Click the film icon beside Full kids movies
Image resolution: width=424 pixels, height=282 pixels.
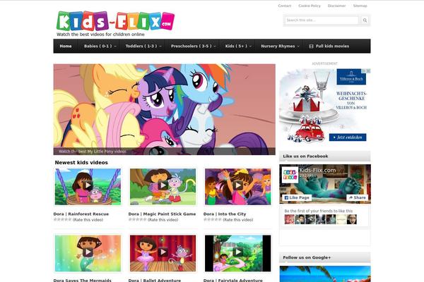point(311,46)
